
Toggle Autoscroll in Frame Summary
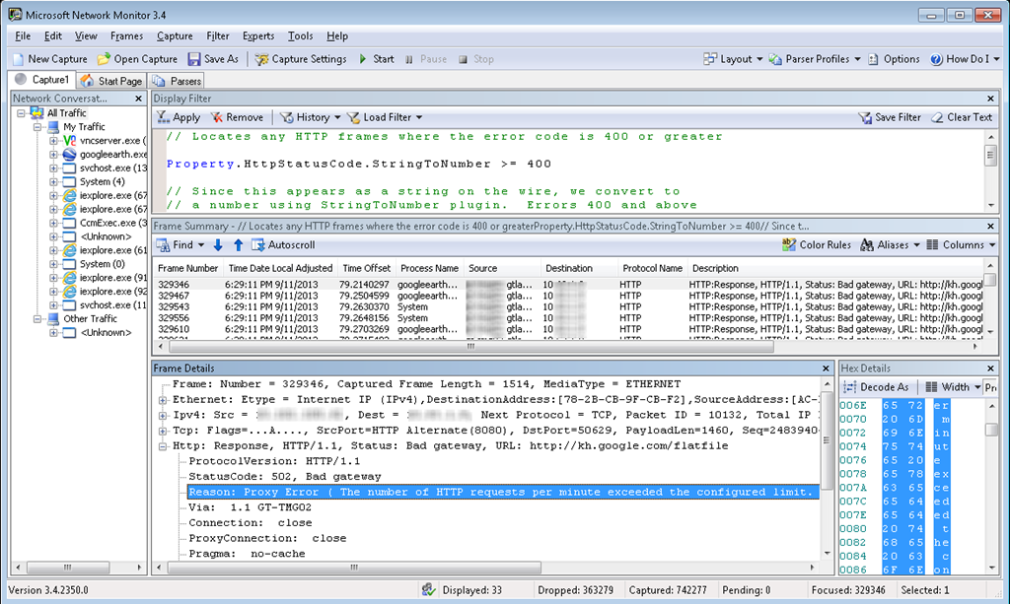point(283,244)
